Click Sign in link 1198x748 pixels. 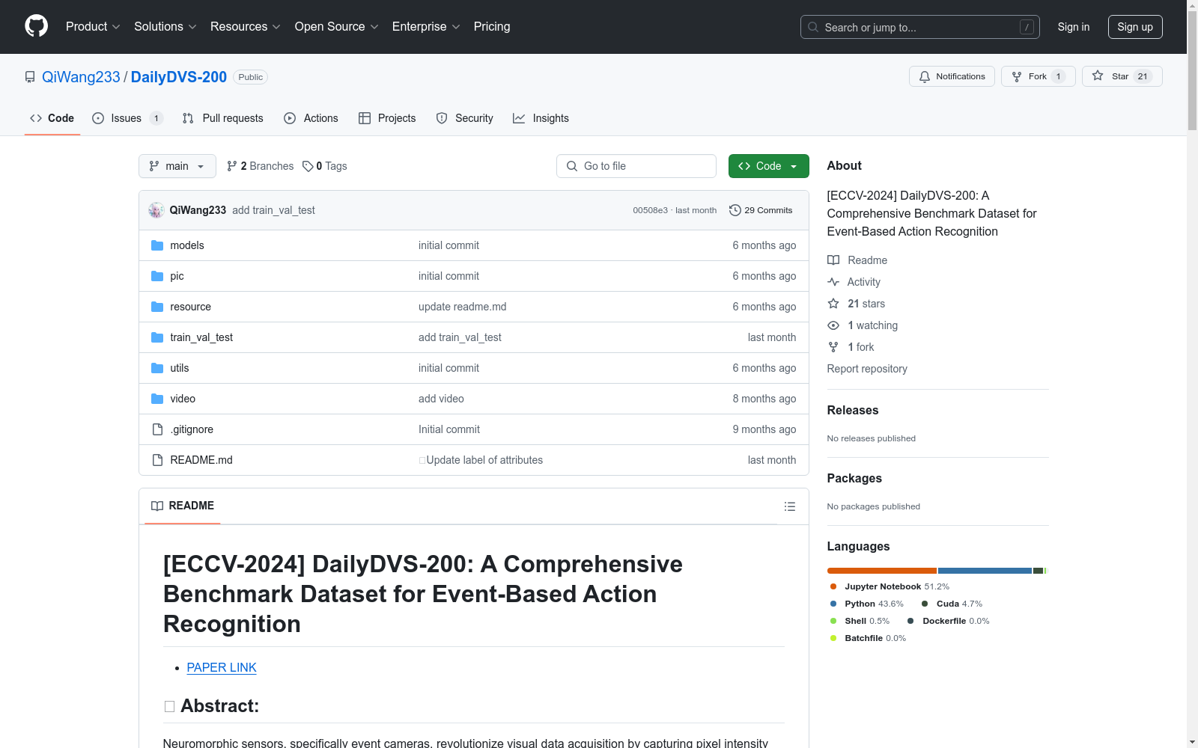(x=1074, y=27)
